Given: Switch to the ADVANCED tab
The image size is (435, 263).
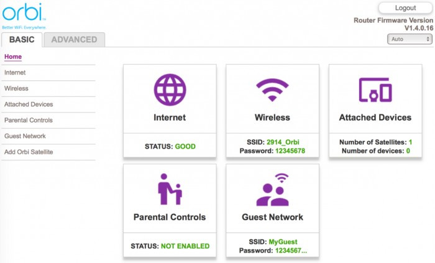Looking at the screenshot, I should pyautogui.click(x=74, y=40).
